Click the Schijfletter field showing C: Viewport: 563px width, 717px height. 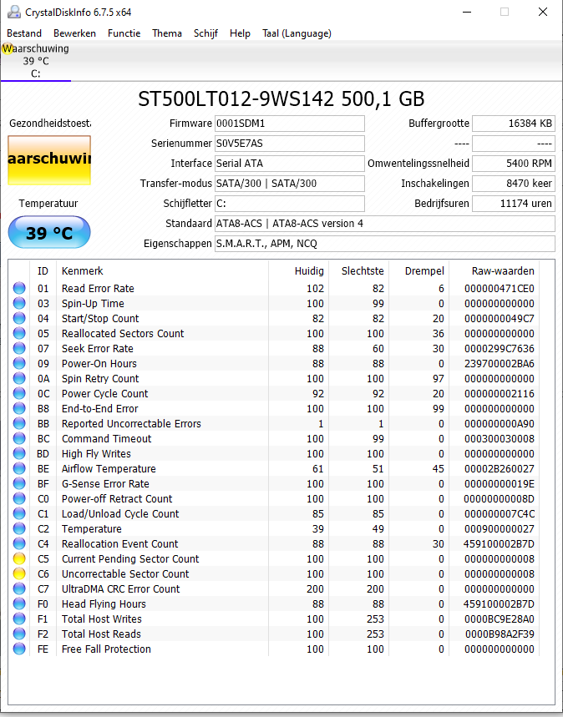tap(290, 204)
